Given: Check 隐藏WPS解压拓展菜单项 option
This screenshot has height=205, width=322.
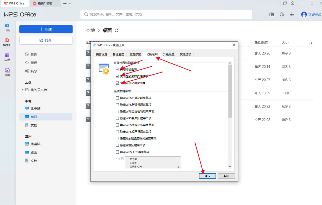Looking at the screenshot, I should coord(117,132).
